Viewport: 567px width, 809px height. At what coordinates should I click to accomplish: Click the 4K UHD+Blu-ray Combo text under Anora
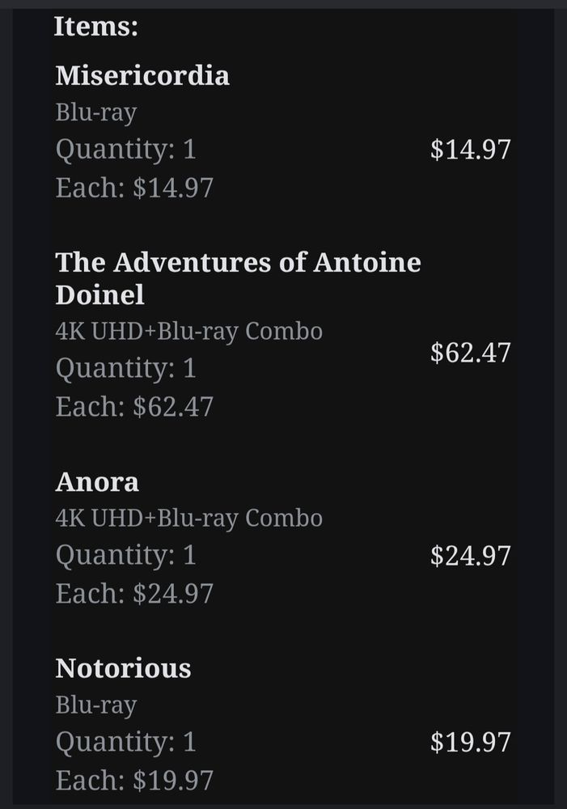188,518
